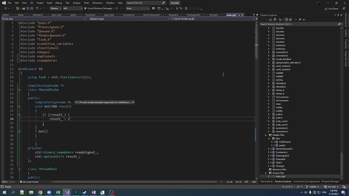
Task: Click the Solution Explorer Home icon
Action: [x=270, y=20]
